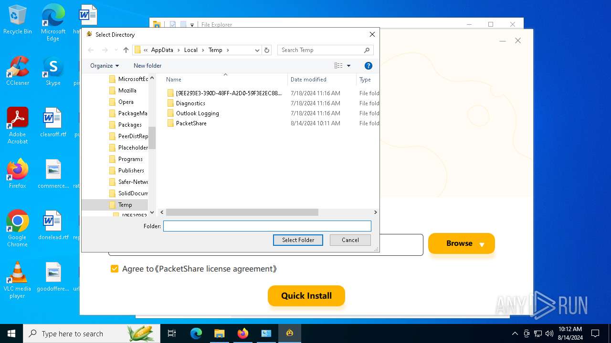
Task: Select Opera in the folder tree
Action: [126, 102]
